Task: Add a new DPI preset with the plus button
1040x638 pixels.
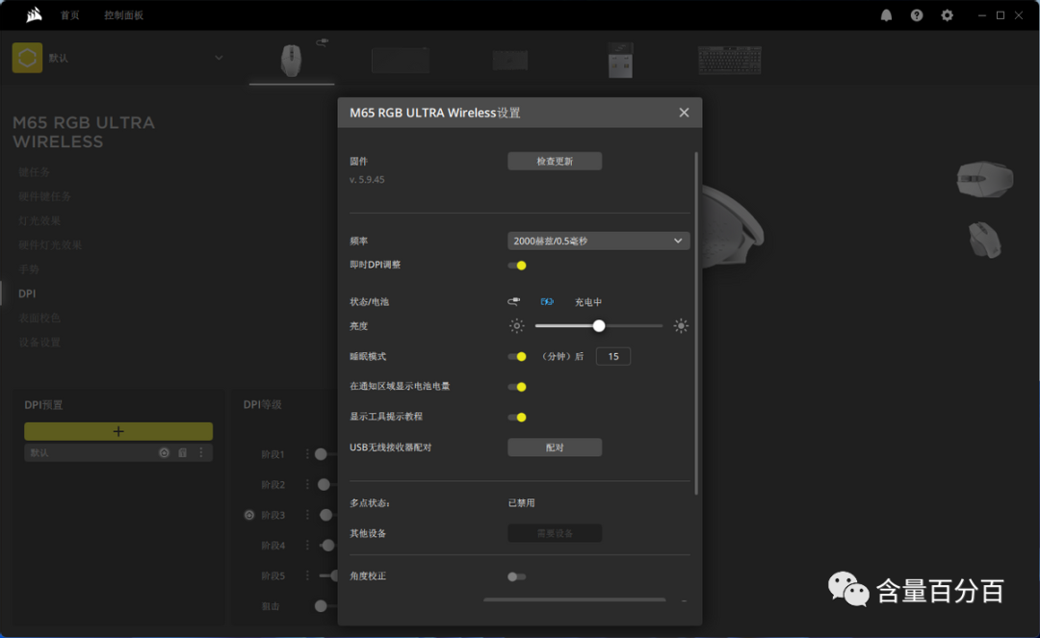Action: (x=118, y=431)
